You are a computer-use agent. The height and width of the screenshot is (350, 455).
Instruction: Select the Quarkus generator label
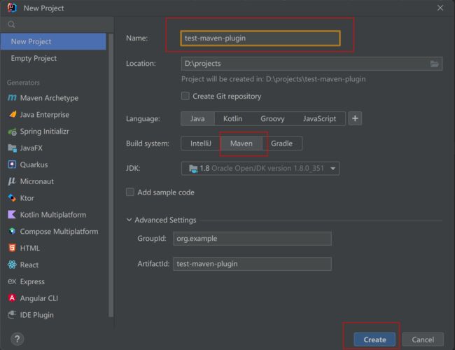[x=34, y=164]
